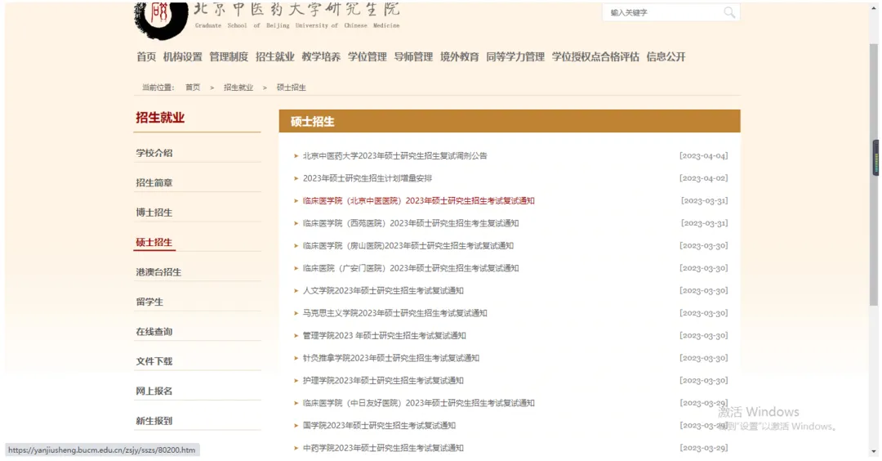Open 护理学院 复试通知 link

(383, 381)
